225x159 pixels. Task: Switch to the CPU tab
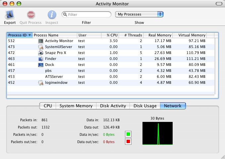48,106
